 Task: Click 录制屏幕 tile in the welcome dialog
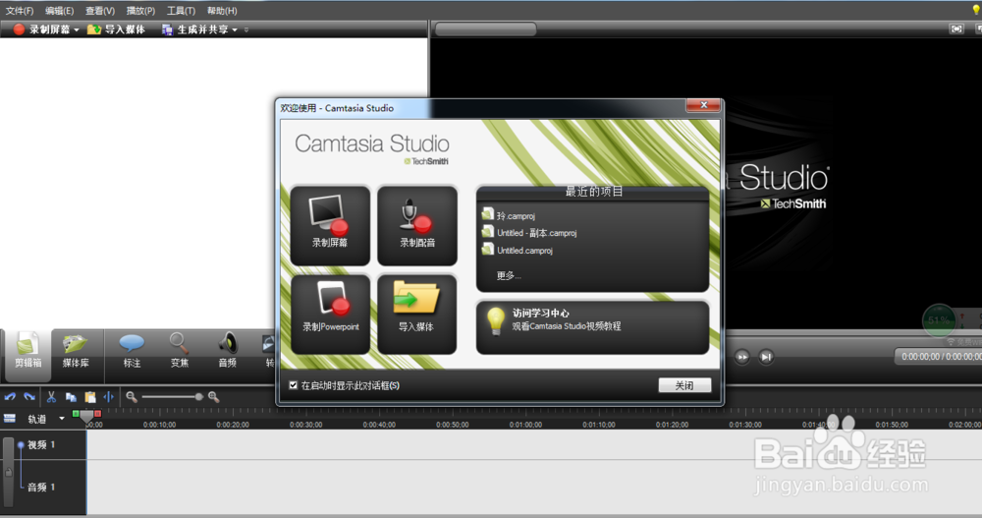330,226
